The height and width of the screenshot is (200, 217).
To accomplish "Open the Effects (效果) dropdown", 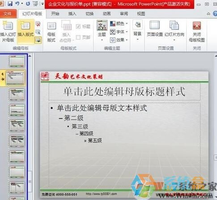I will (x=119, y=40).
